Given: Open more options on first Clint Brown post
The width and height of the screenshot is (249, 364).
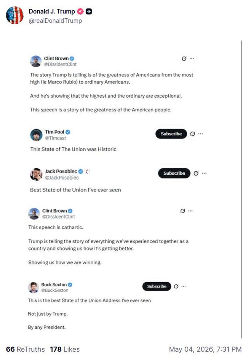Looking at the screenshot, I should point(192,59).
